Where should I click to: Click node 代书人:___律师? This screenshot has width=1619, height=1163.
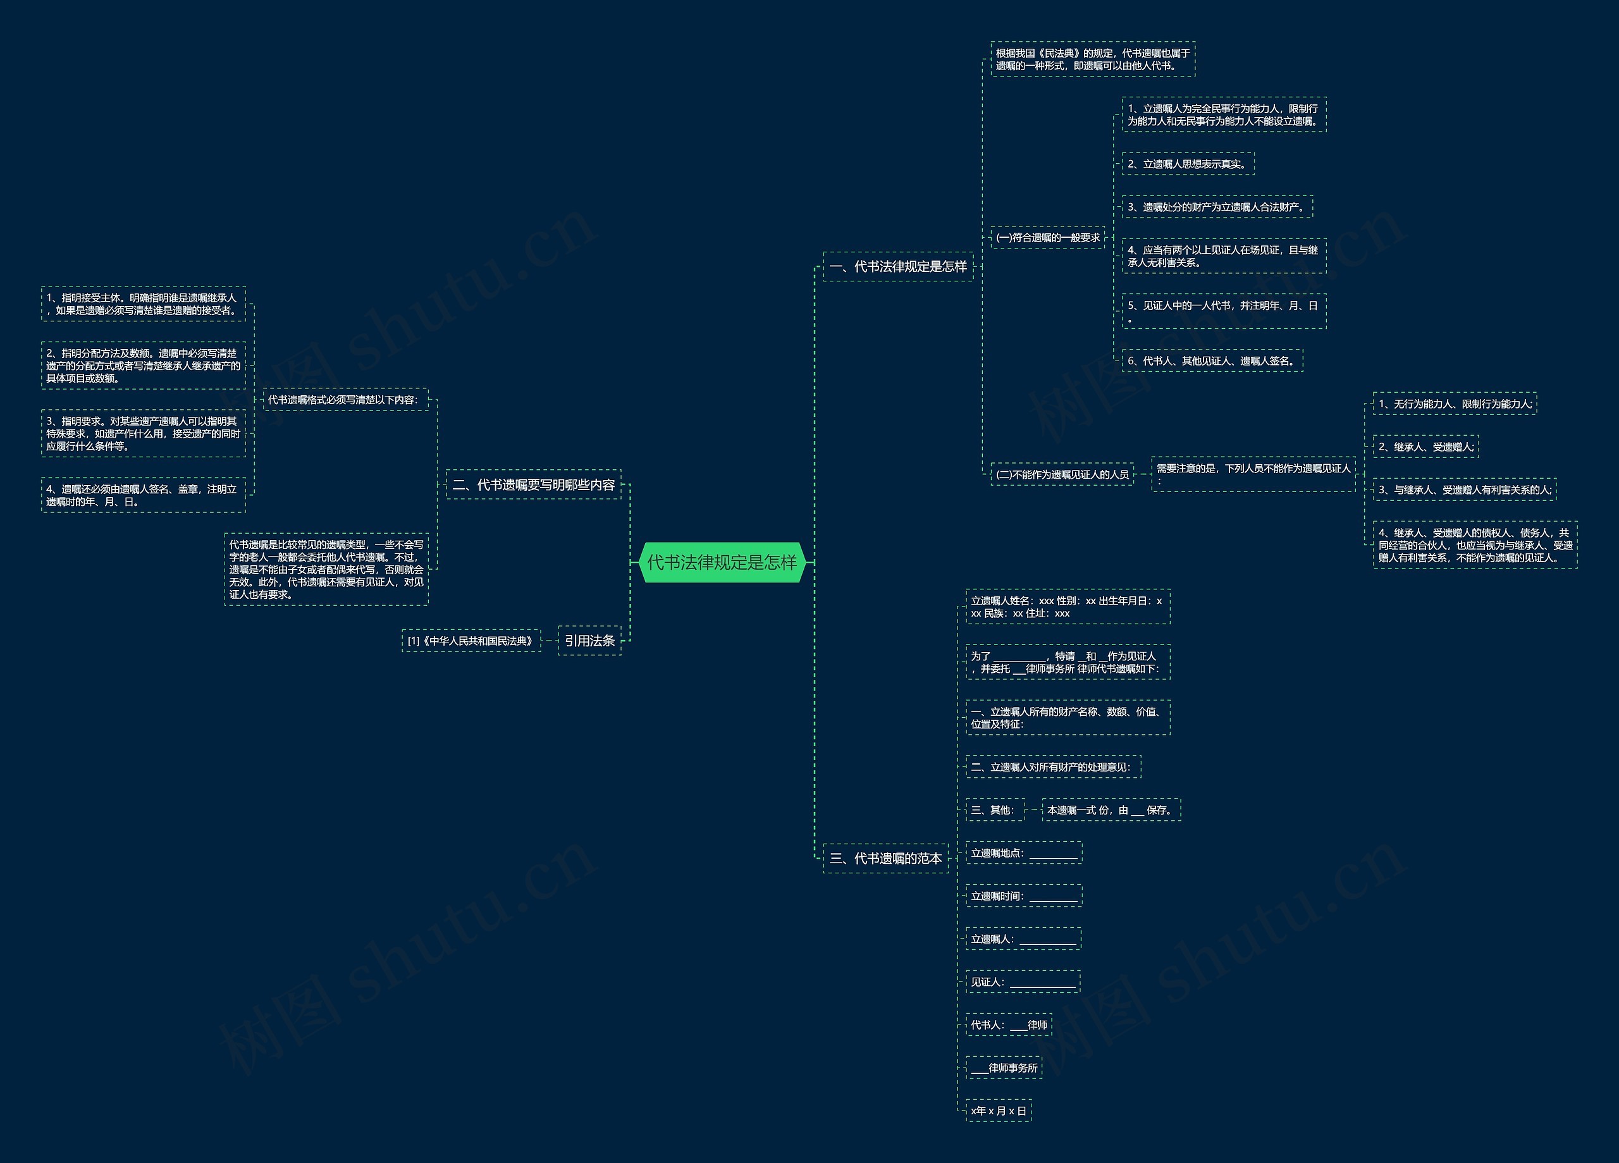tap(1009, 1025)
